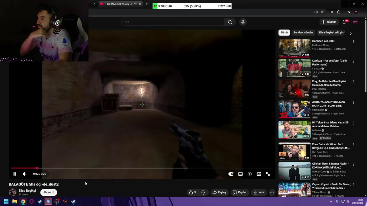Open the browser extensions puzzle icon
367x206 pixels.
pos(339,12)
